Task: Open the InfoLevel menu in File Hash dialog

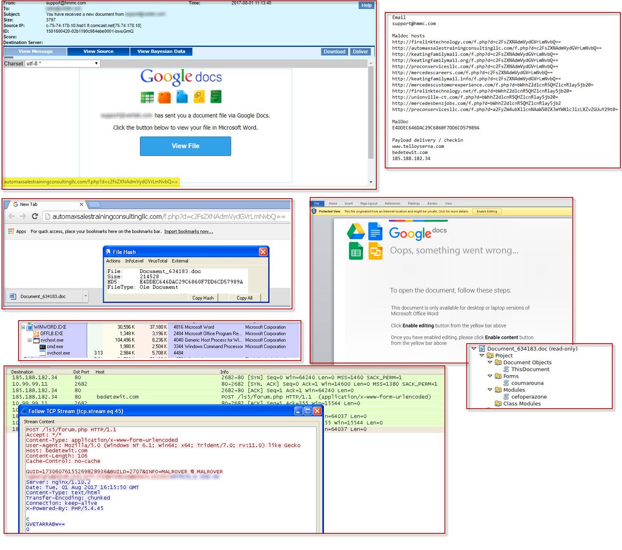Action: click(x=134, y=261)
